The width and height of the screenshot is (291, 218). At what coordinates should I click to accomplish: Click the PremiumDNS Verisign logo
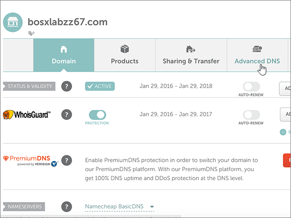coord(30,161)
